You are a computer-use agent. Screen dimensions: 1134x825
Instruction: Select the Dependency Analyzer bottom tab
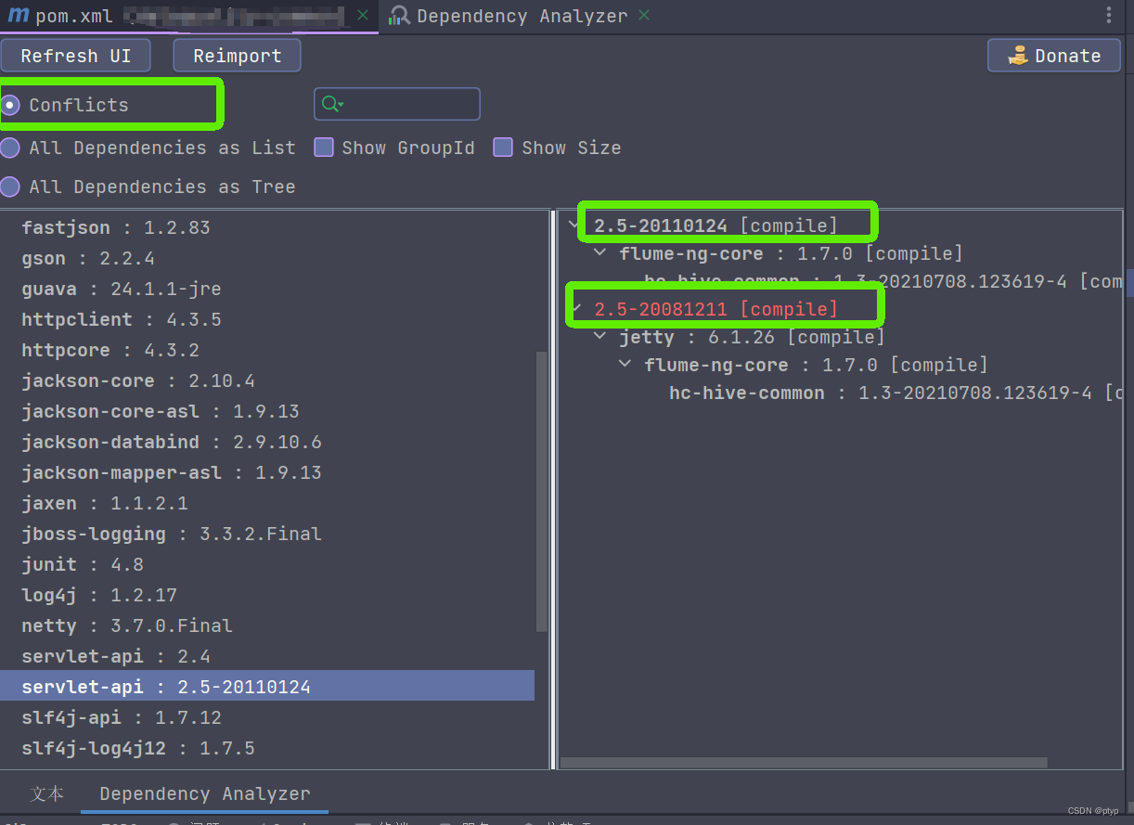pyautogui.click(x=205, y=793)
